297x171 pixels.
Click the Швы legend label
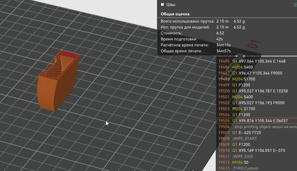pyautogui.click(x=171, y=5)
